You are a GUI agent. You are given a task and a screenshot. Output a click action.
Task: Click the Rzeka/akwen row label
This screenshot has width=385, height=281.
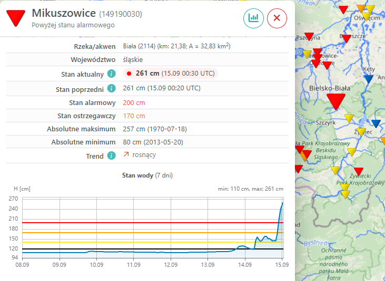(x=95, y=47)
